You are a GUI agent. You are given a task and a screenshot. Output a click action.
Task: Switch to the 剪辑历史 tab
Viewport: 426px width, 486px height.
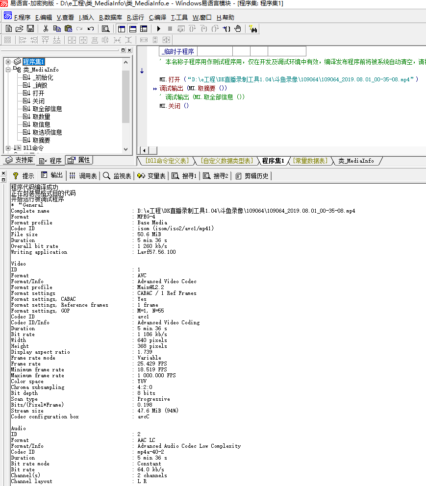point(252,176)
